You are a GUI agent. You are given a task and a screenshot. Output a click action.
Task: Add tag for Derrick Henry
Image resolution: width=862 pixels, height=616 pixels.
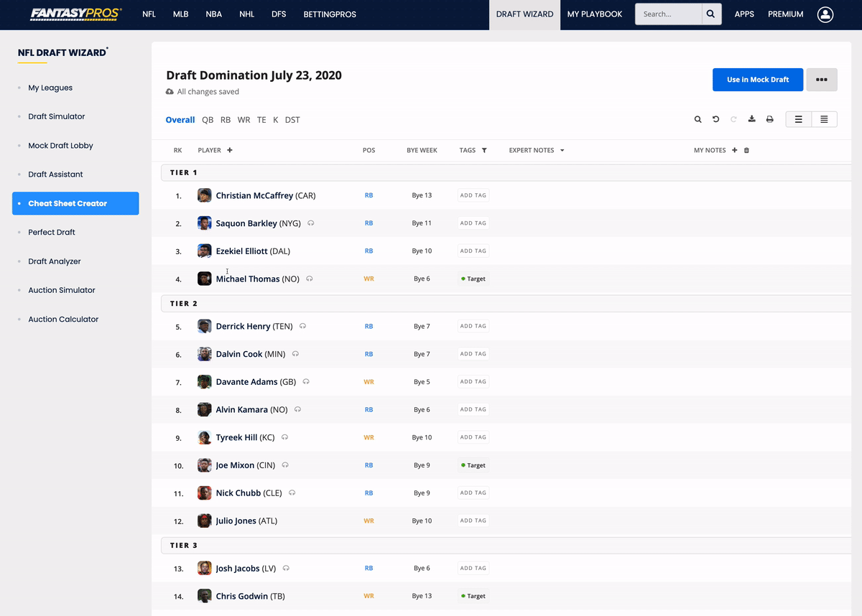click(x=473, y=326)
